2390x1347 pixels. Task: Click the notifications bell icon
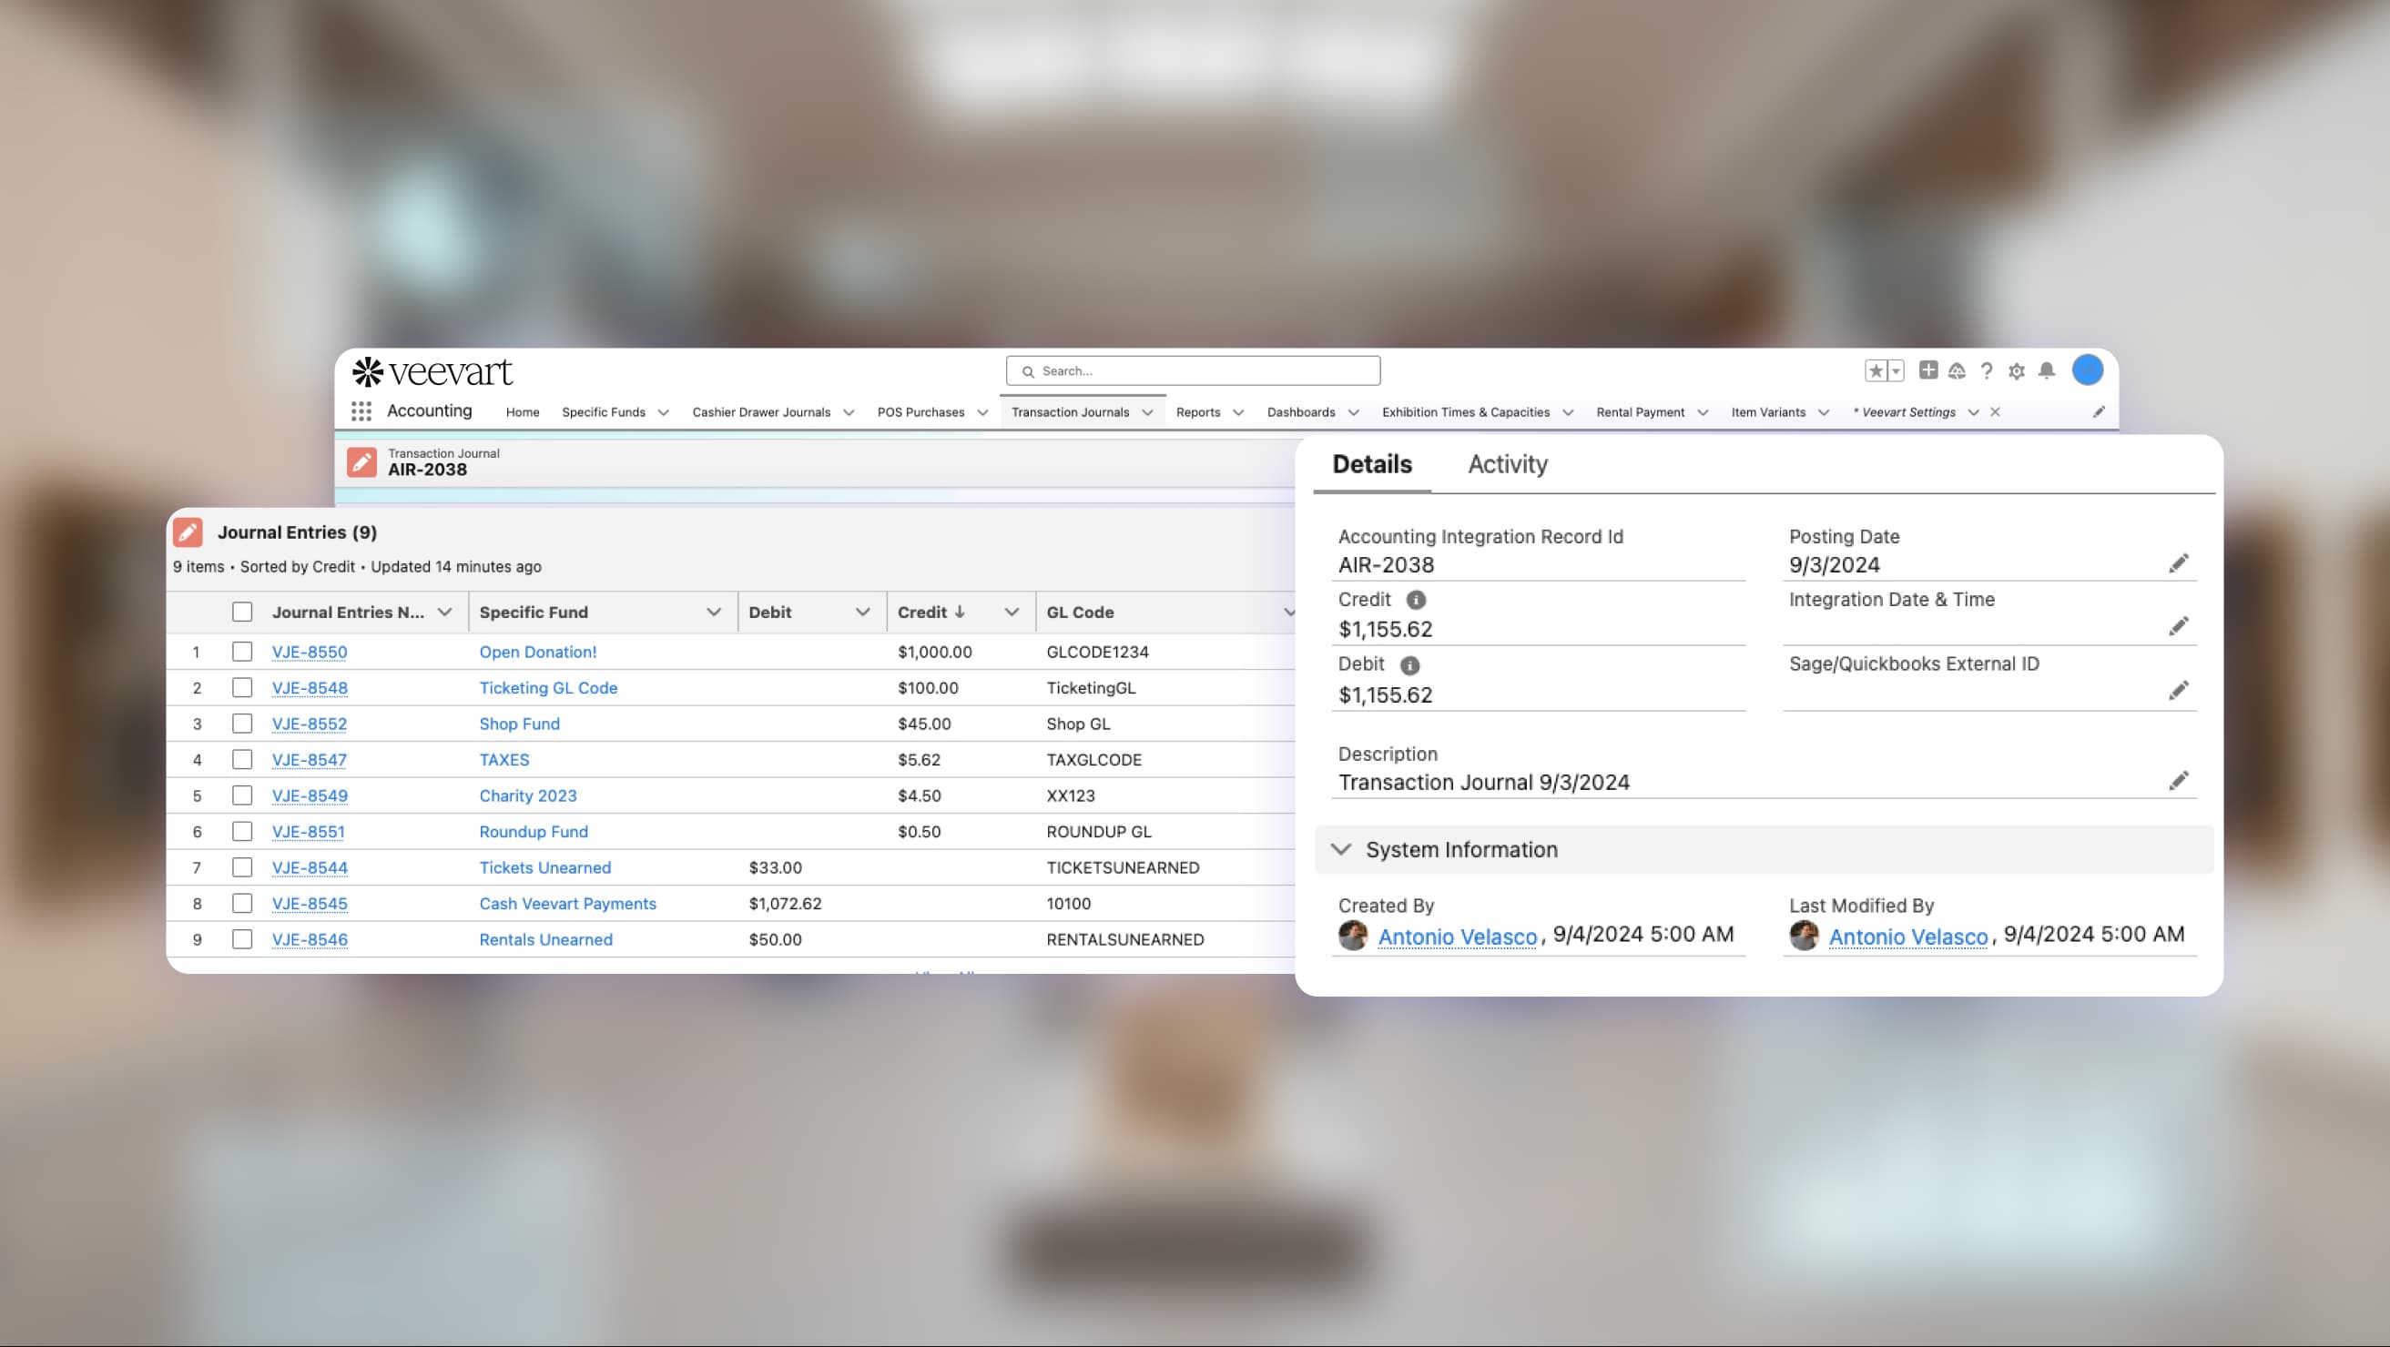(2046, 371)
